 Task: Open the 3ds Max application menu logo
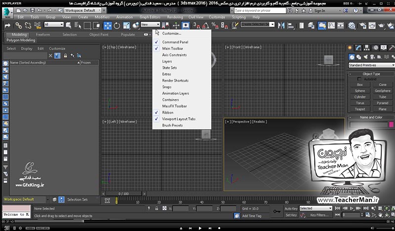tap(7, 13)
